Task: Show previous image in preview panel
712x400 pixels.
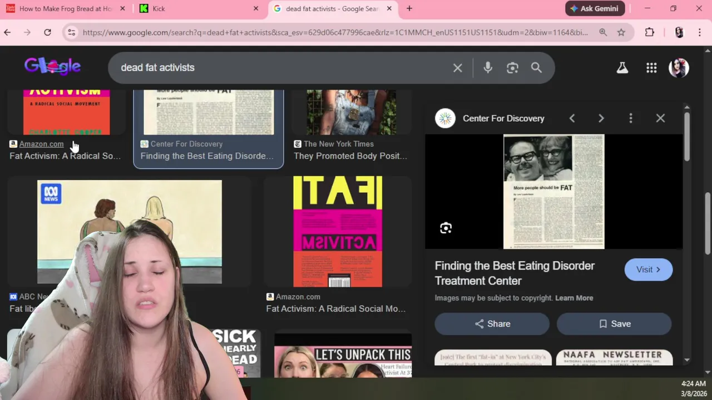Action: coord(572,118)
